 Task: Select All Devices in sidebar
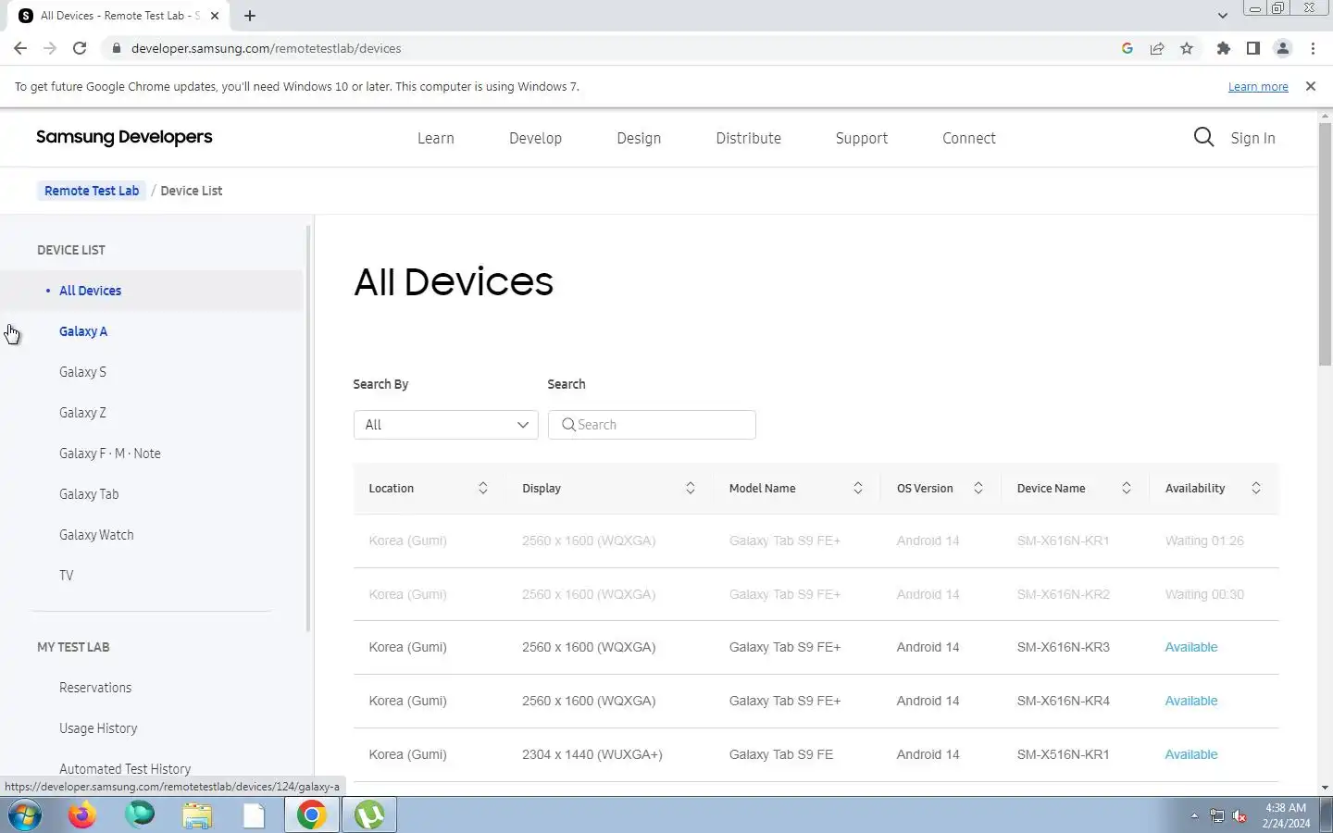click(90, 291)
